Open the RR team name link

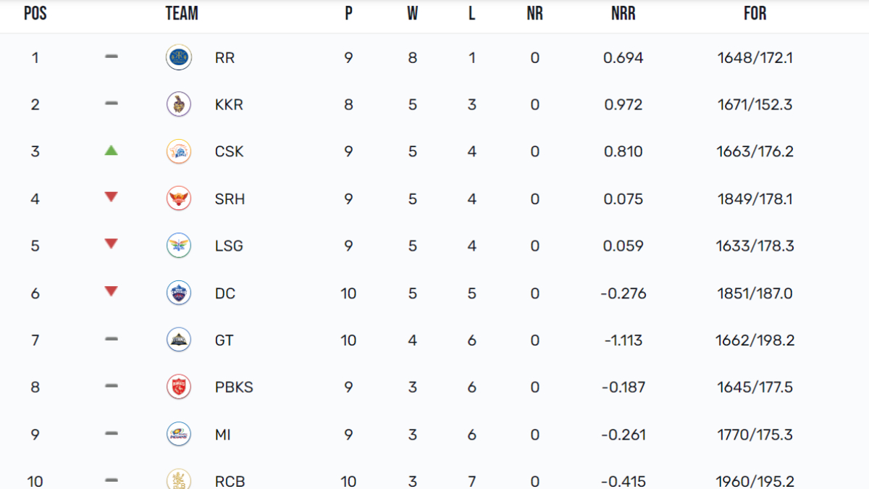224,58
